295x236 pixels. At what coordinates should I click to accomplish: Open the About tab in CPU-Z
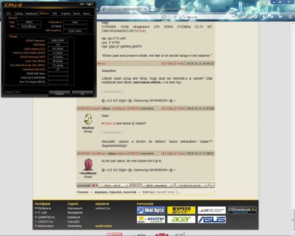click(x=86, y=14)
